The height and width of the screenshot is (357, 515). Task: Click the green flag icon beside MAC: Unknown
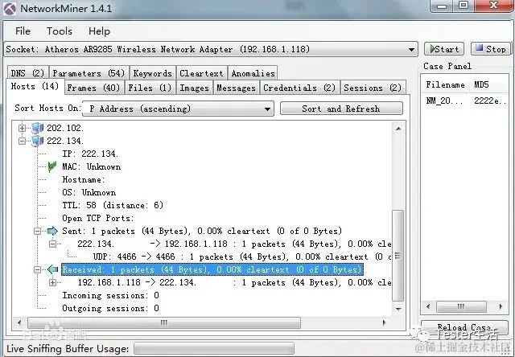51,166
